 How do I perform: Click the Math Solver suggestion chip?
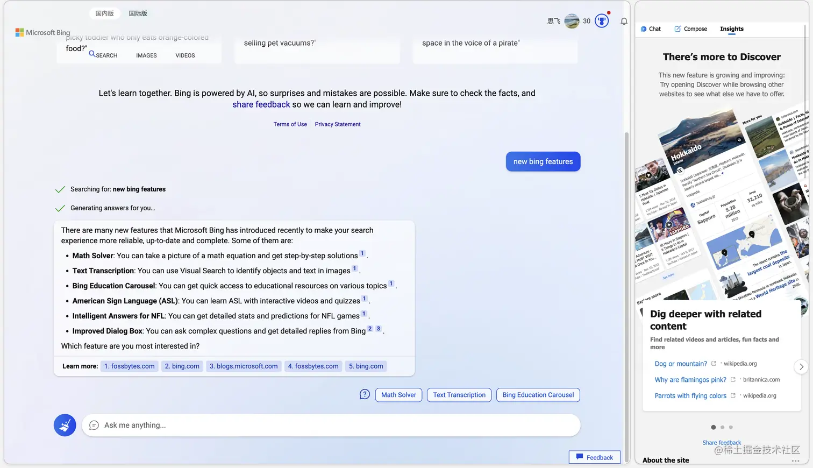click(398, 395)
